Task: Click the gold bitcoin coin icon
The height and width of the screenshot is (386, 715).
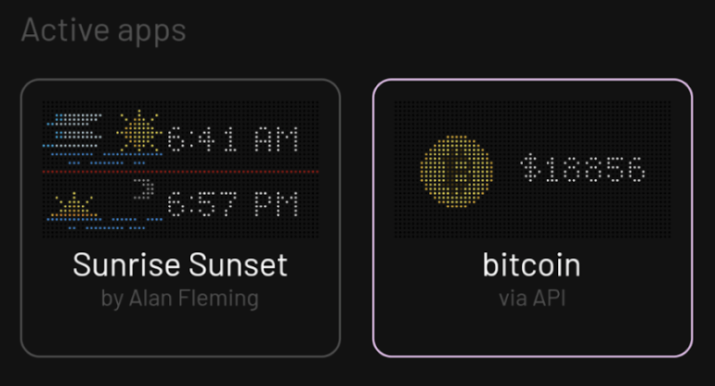Action: point(455,170)
